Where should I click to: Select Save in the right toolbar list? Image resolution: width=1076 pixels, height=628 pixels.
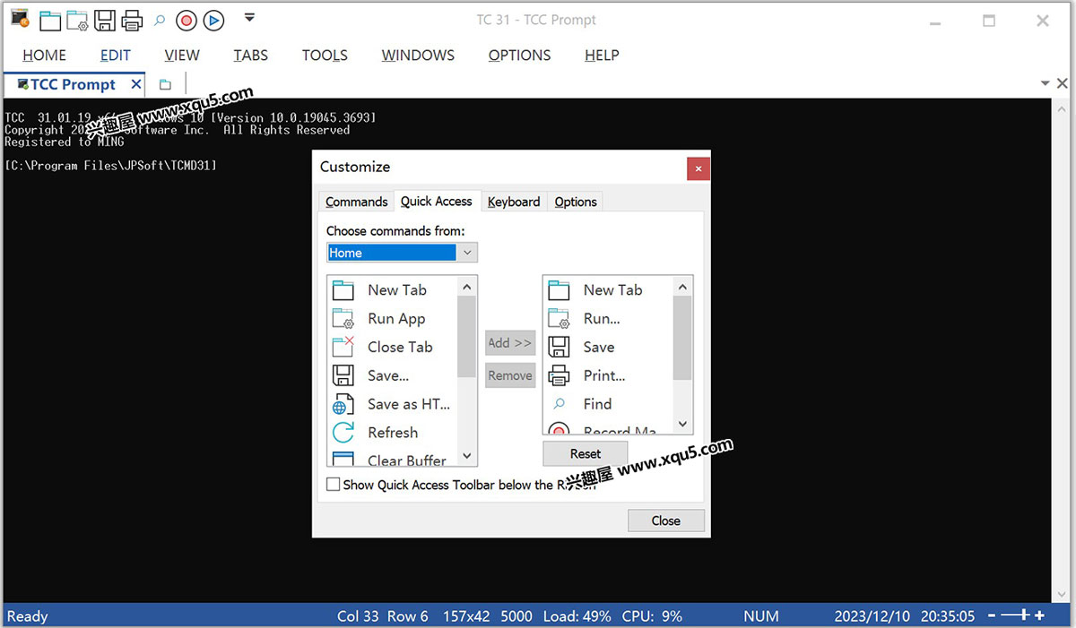[608, 348]
